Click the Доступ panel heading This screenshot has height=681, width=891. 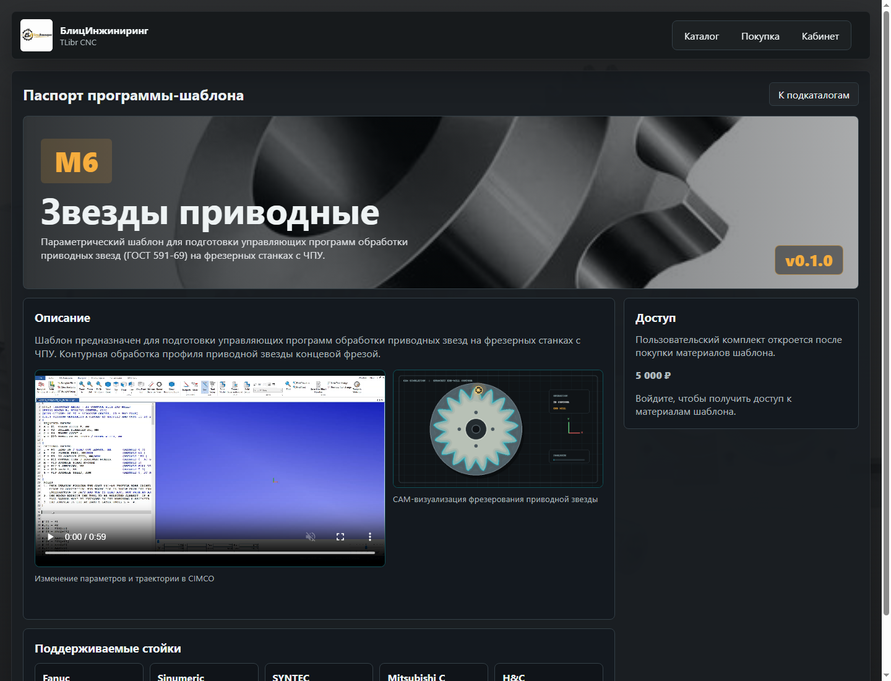tap(655, 318)
